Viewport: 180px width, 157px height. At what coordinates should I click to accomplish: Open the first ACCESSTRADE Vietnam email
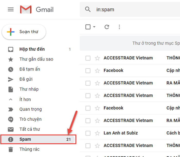click(130, 58)
